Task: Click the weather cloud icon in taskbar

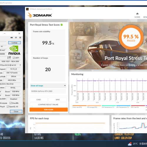Action: tap(130, 144)
